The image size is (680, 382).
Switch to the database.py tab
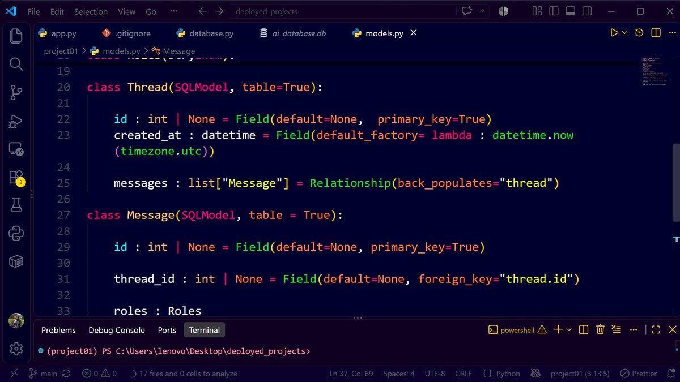(205, 33)
